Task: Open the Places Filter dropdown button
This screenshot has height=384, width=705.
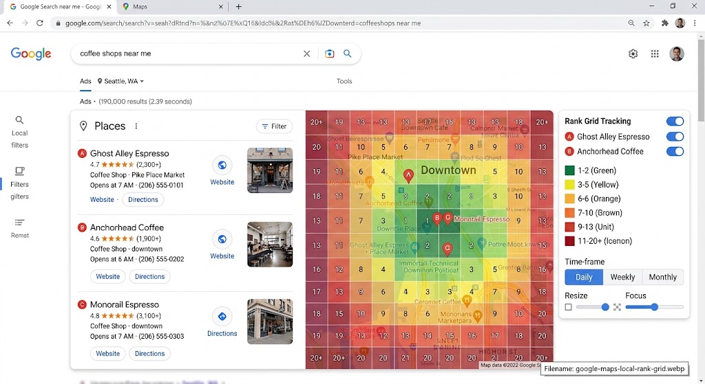Action: click(274, 126)
